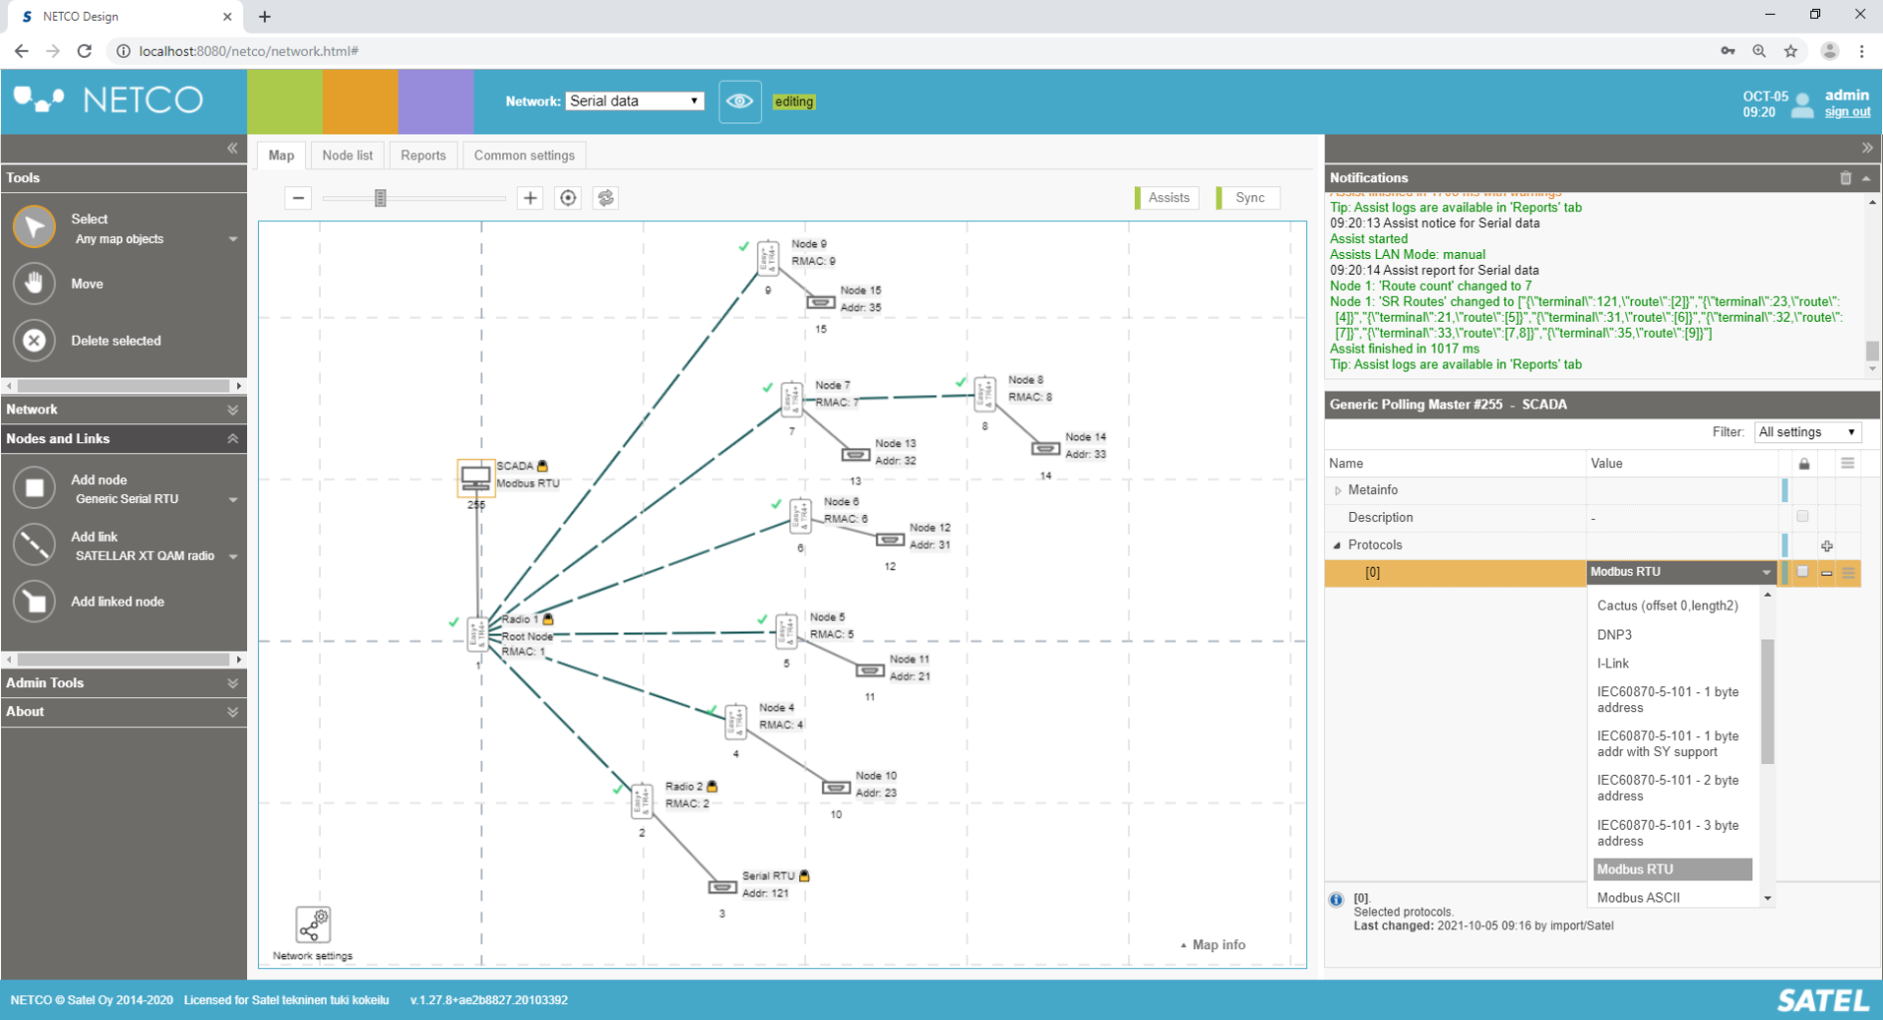Screen dimensions: 1883x1020
Task: Click the Sync button
Action: 1249,198
